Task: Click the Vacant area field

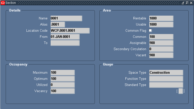Action: (x=161, y=55)
